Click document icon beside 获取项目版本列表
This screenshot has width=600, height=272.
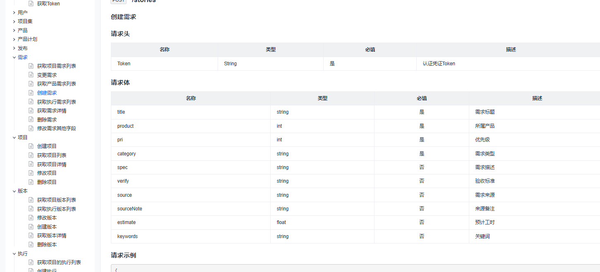point(31,200)
